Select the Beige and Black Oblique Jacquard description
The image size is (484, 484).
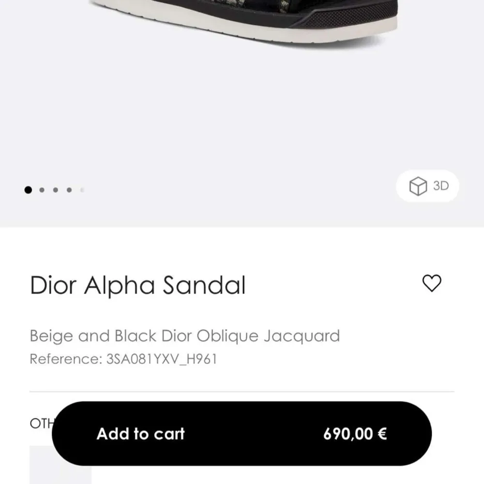tap(185, 335)
